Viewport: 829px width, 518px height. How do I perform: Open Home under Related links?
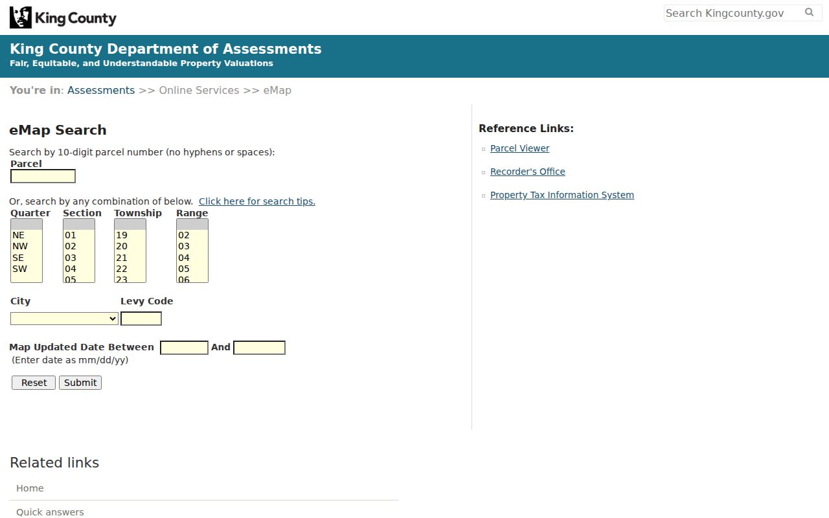point(30,488)
